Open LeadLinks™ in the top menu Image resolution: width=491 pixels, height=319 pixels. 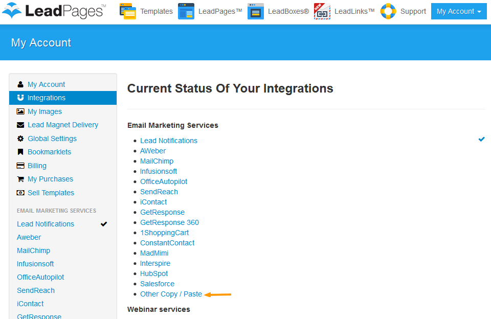354,11
